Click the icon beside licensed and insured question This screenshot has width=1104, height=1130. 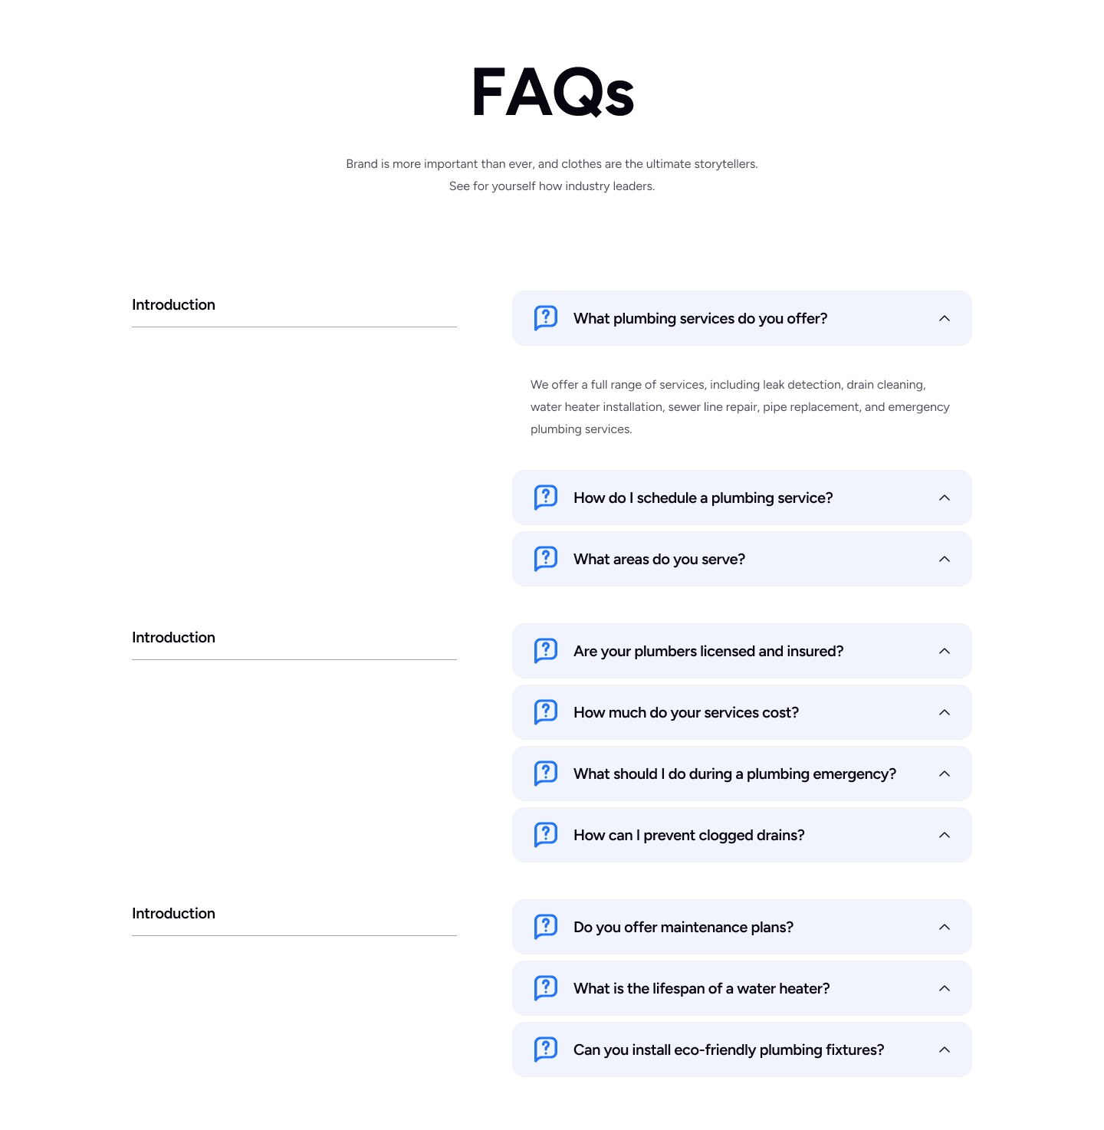[546, 650]
